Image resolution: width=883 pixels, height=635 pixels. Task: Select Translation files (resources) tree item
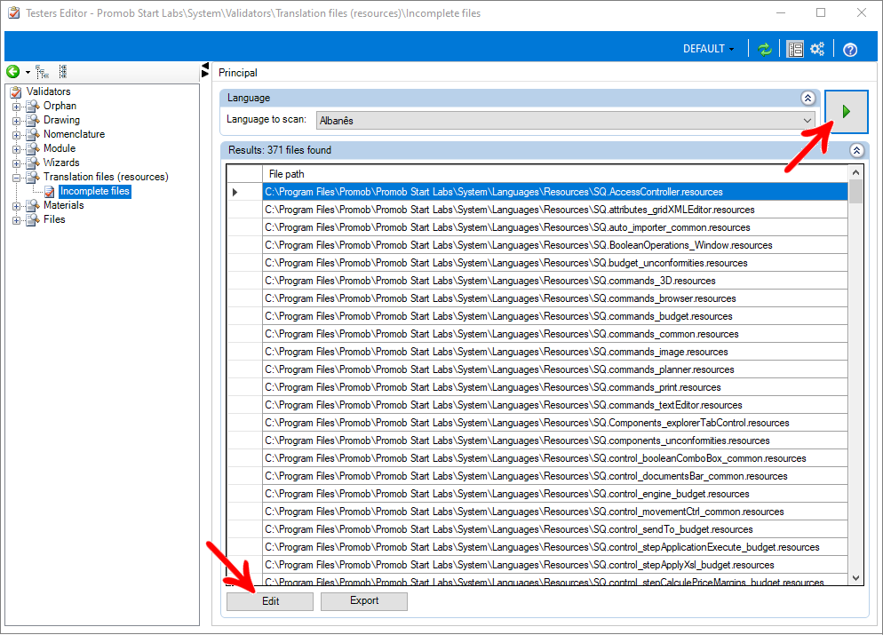coord(106,177)
